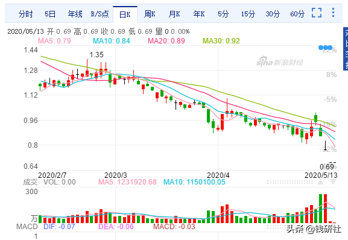Click the 0.69 latest price label

point(326,166)
